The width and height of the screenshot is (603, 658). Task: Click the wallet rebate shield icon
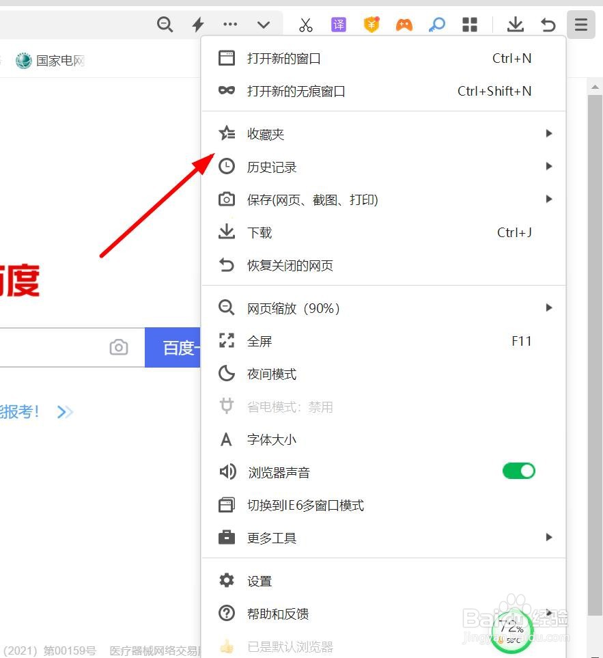371,24
